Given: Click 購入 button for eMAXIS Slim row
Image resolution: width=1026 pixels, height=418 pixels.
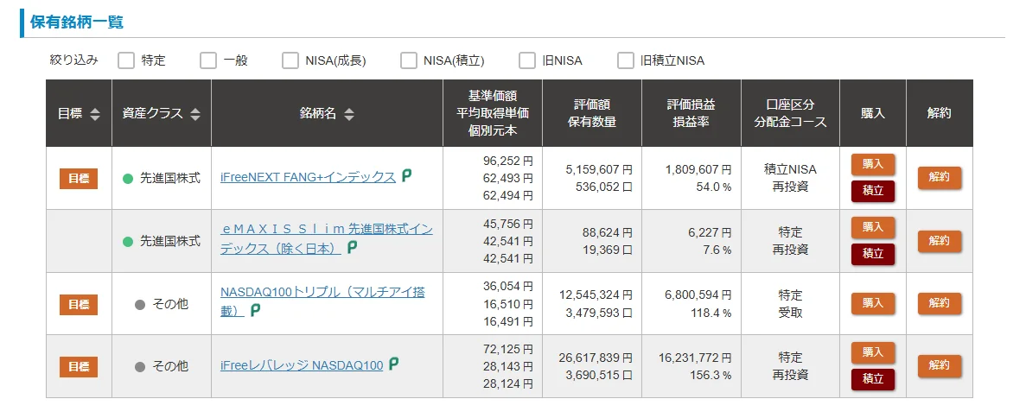Looking at the screenshot, I should (x=873, y=227).
